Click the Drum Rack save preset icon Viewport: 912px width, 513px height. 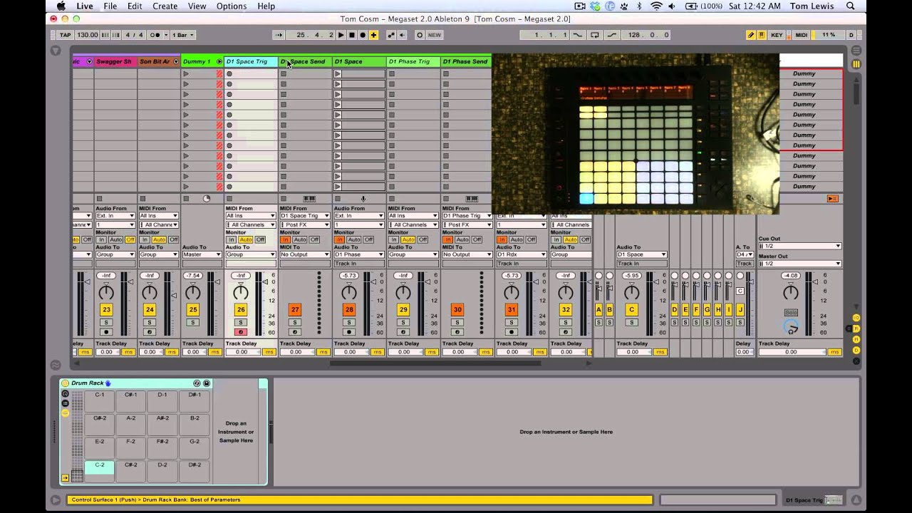207,383
